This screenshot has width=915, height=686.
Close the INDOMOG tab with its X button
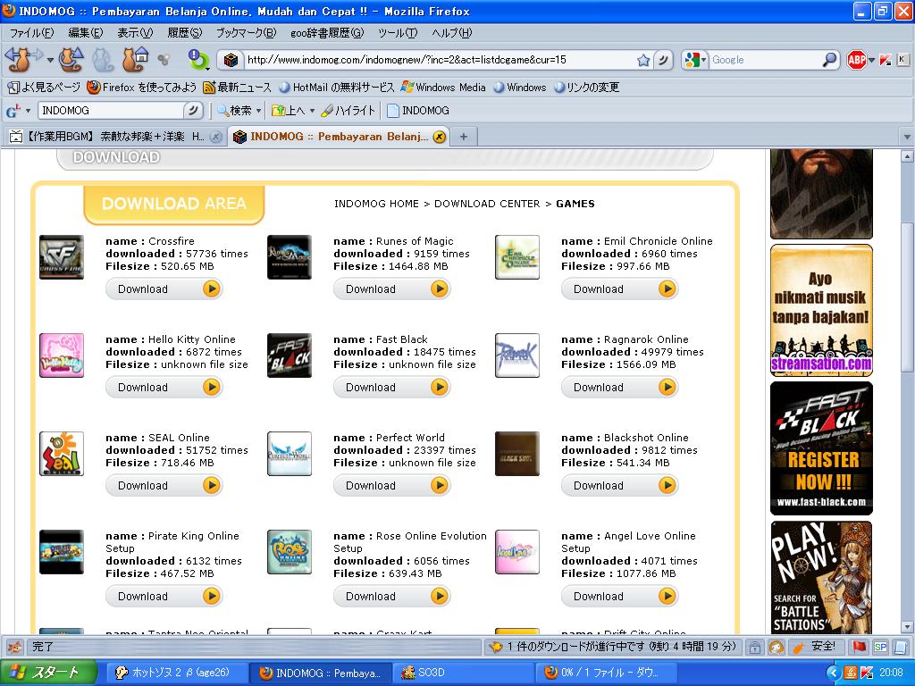[440, 137]
